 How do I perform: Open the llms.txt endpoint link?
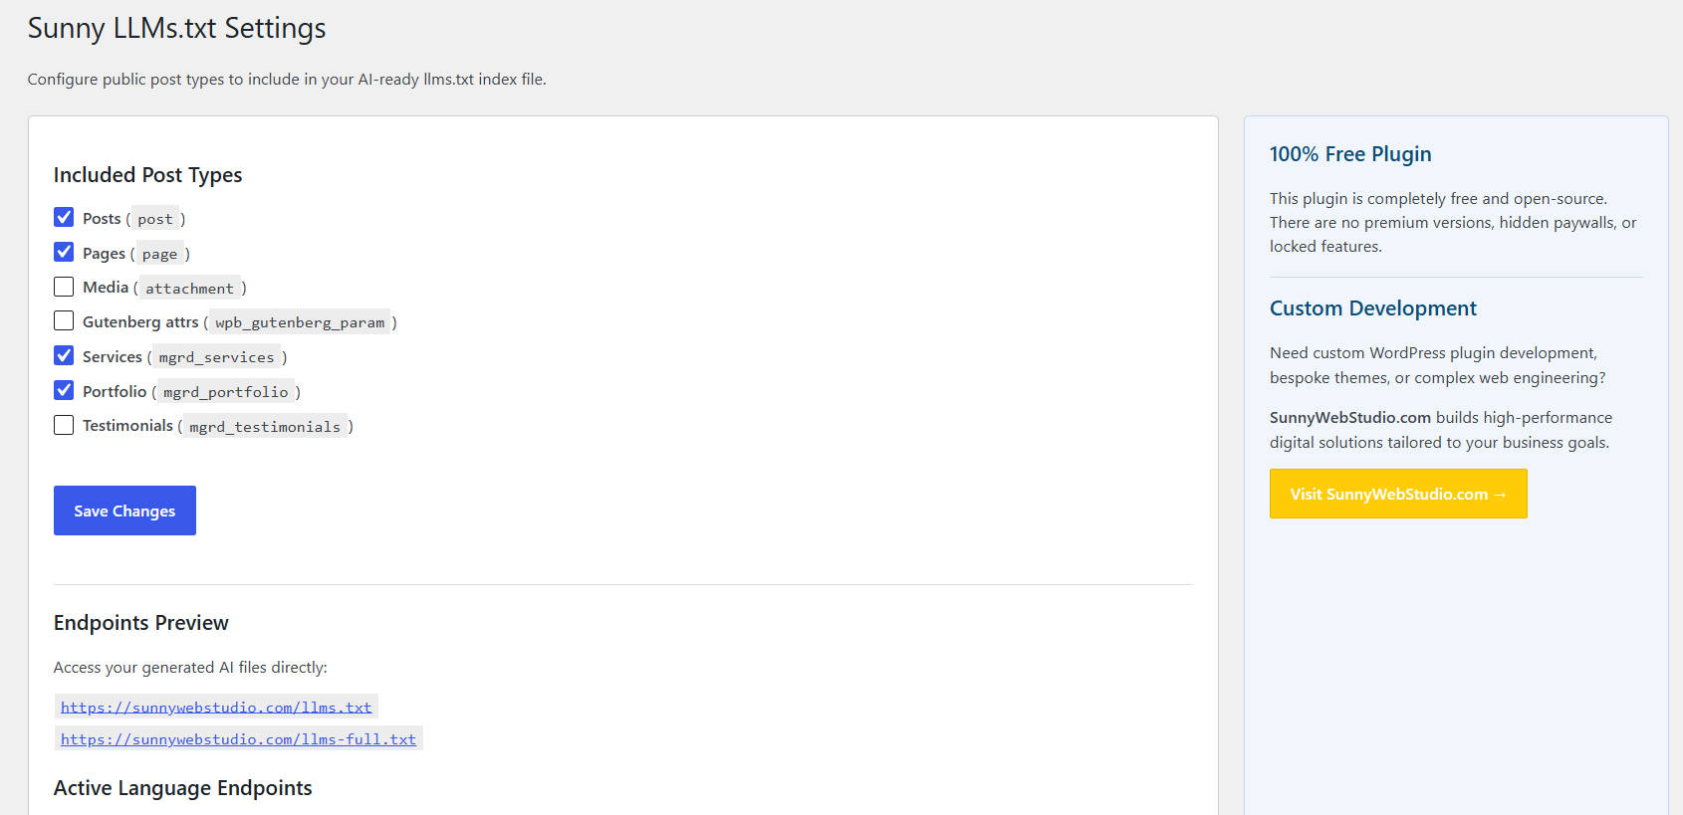click(x=216, y=708)
